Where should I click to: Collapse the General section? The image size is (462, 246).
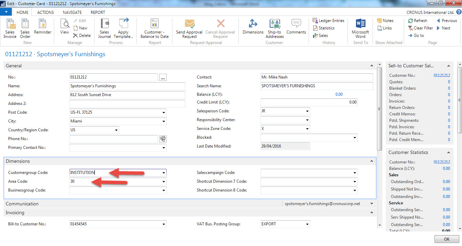coord(372,66)
